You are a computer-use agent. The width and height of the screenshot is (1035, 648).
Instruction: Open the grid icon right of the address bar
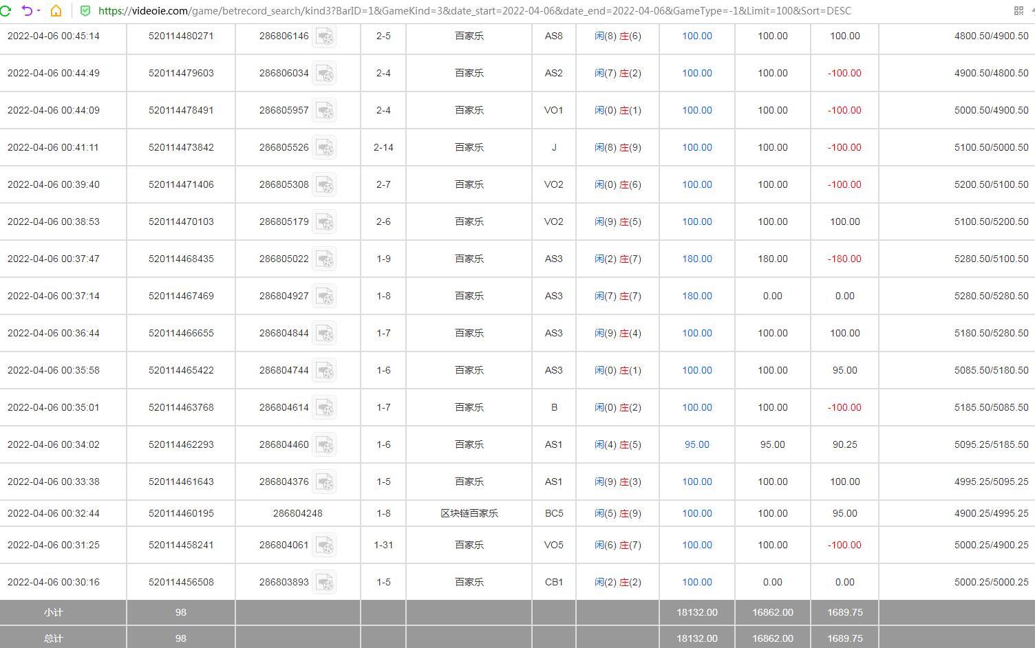pyautogui.click(x=1018, y=11)
